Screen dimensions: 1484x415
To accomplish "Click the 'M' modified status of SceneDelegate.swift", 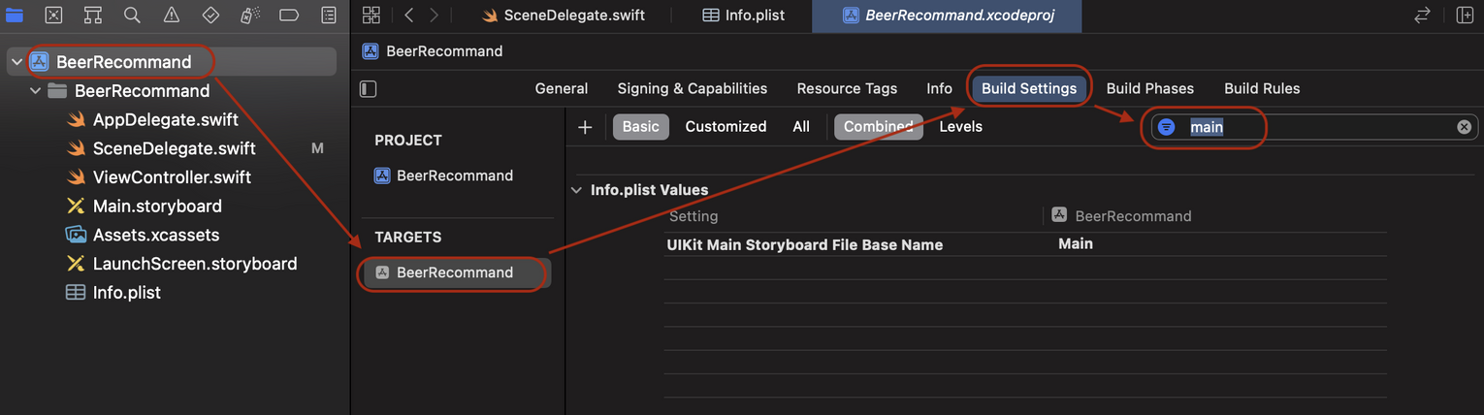I will 317,148.
